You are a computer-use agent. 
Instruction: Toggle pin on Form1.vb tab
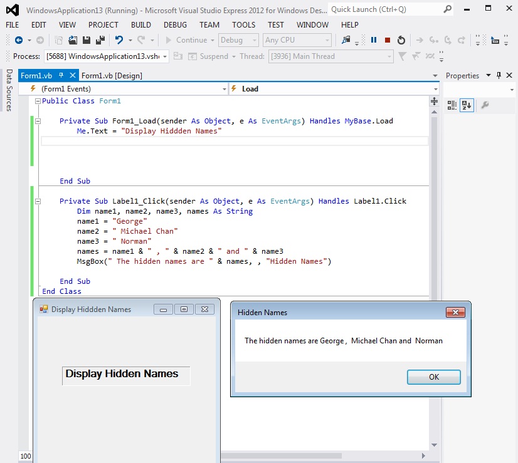click(61, 75)
